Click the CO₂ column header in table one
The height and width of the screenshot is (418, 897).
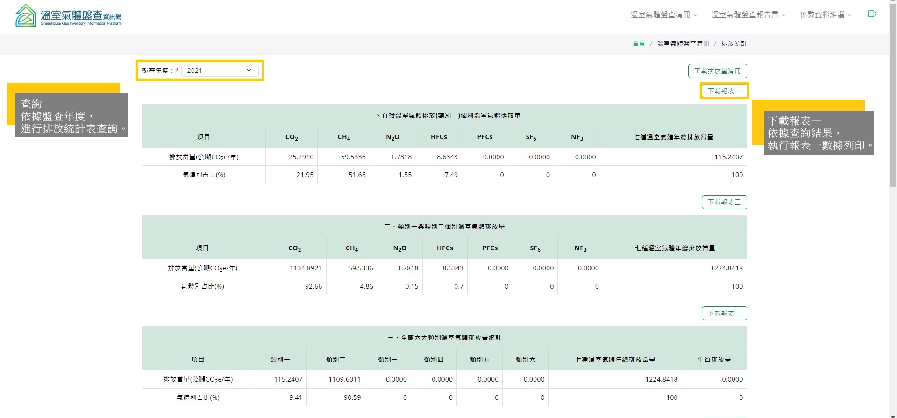[x=292, y=137]
